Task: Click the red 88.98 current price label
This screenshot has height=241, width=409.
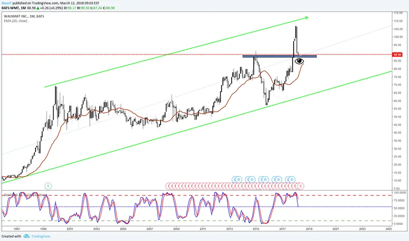Action: (397, 55)
